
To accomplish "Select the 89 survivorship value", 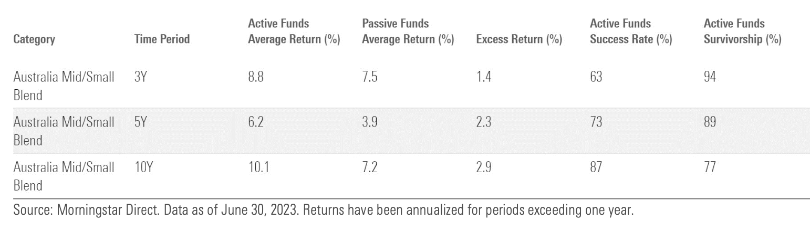I will (x=710, y=122).
